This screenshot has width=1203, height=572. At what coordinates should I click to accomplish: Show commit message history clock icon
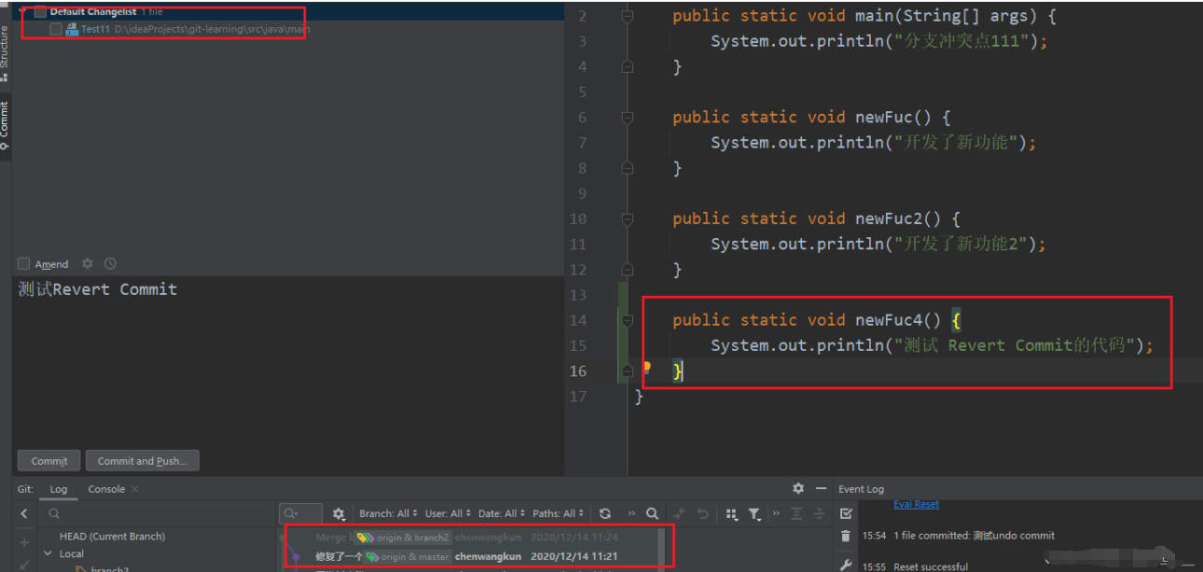pos(110,264)
